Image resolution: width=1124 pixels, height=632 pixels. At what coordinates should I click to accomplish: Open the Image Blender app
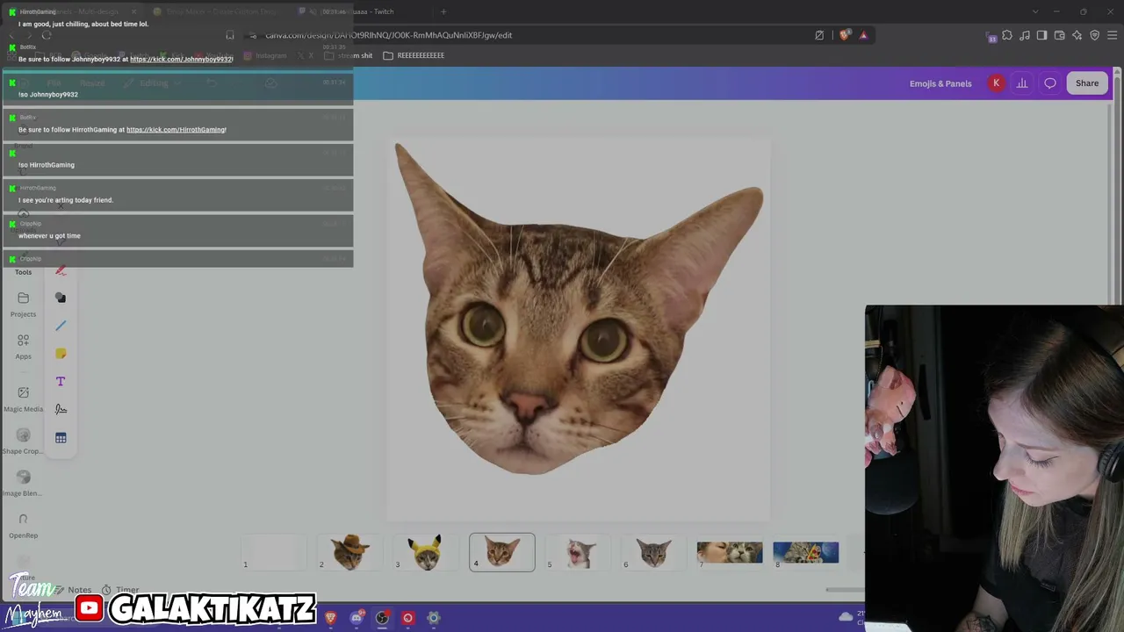click(x=23, y=484)
